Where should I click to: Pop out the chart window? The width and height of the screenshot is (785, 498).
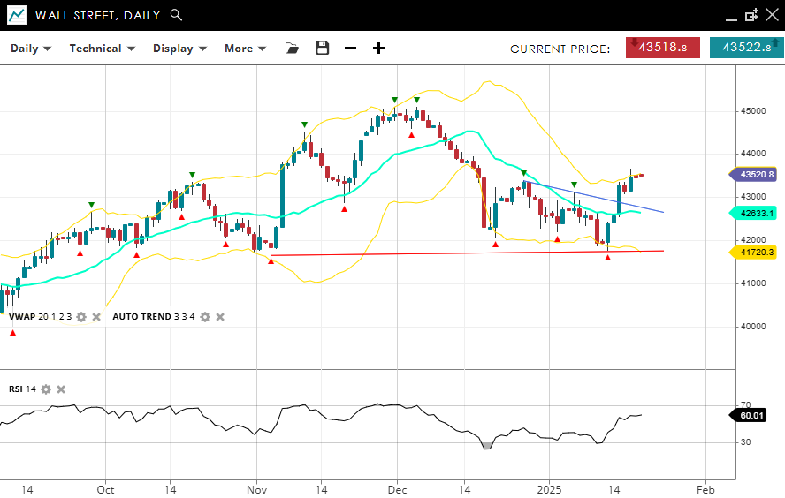tap(751, 15)
